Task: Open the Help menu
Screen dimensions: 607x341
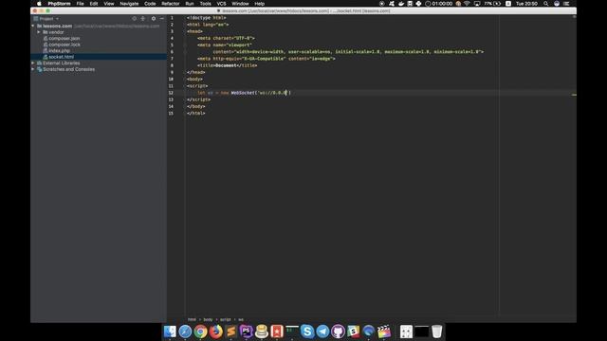Action: [x=259, y=4]
